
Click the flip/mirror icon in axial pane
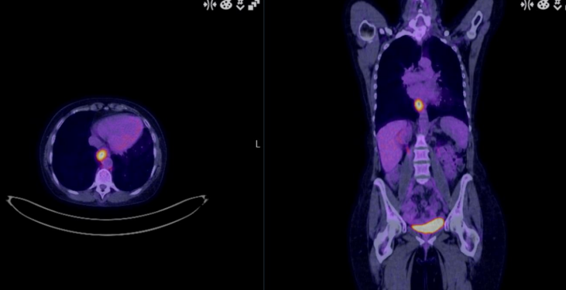pyautogui.click(x=209, y=5)
